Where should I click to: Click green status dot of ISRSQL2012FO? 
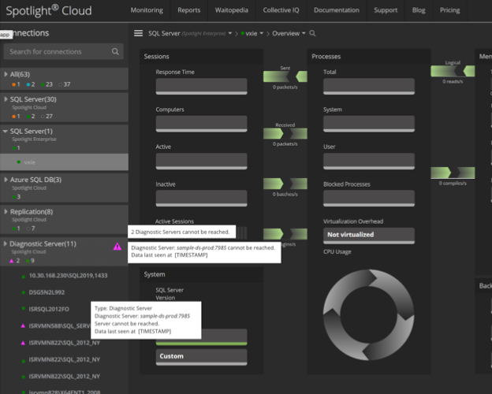pyautogui.click(x=23, y=309)
